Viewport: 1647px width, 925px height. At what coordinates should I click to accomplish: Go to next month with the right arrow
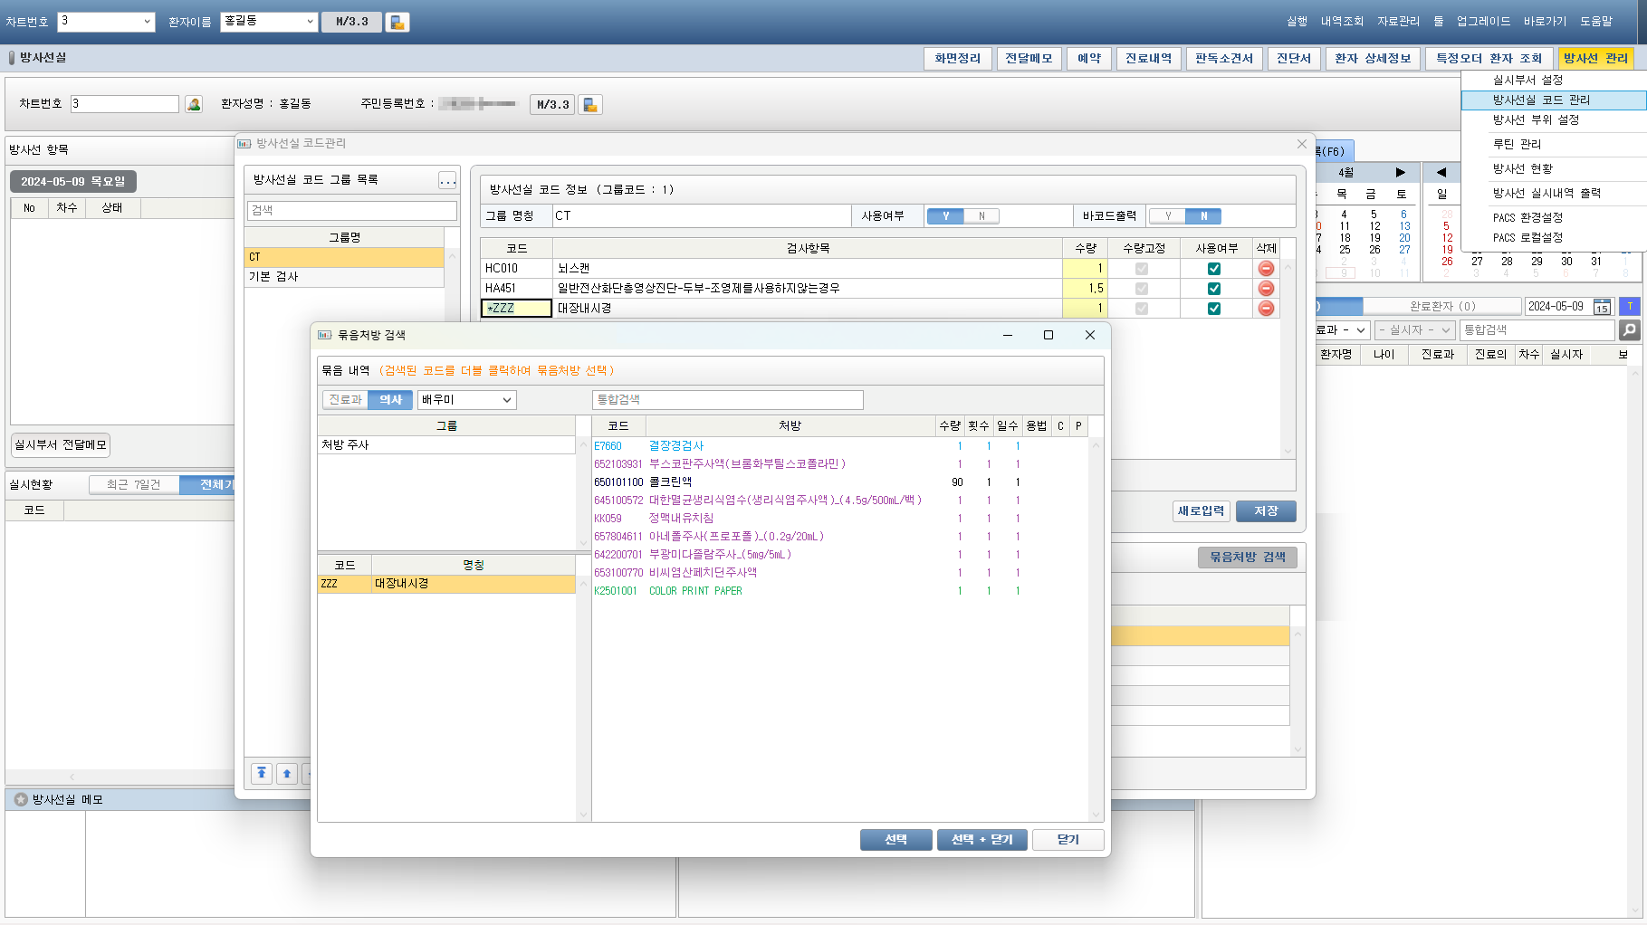1400,172
